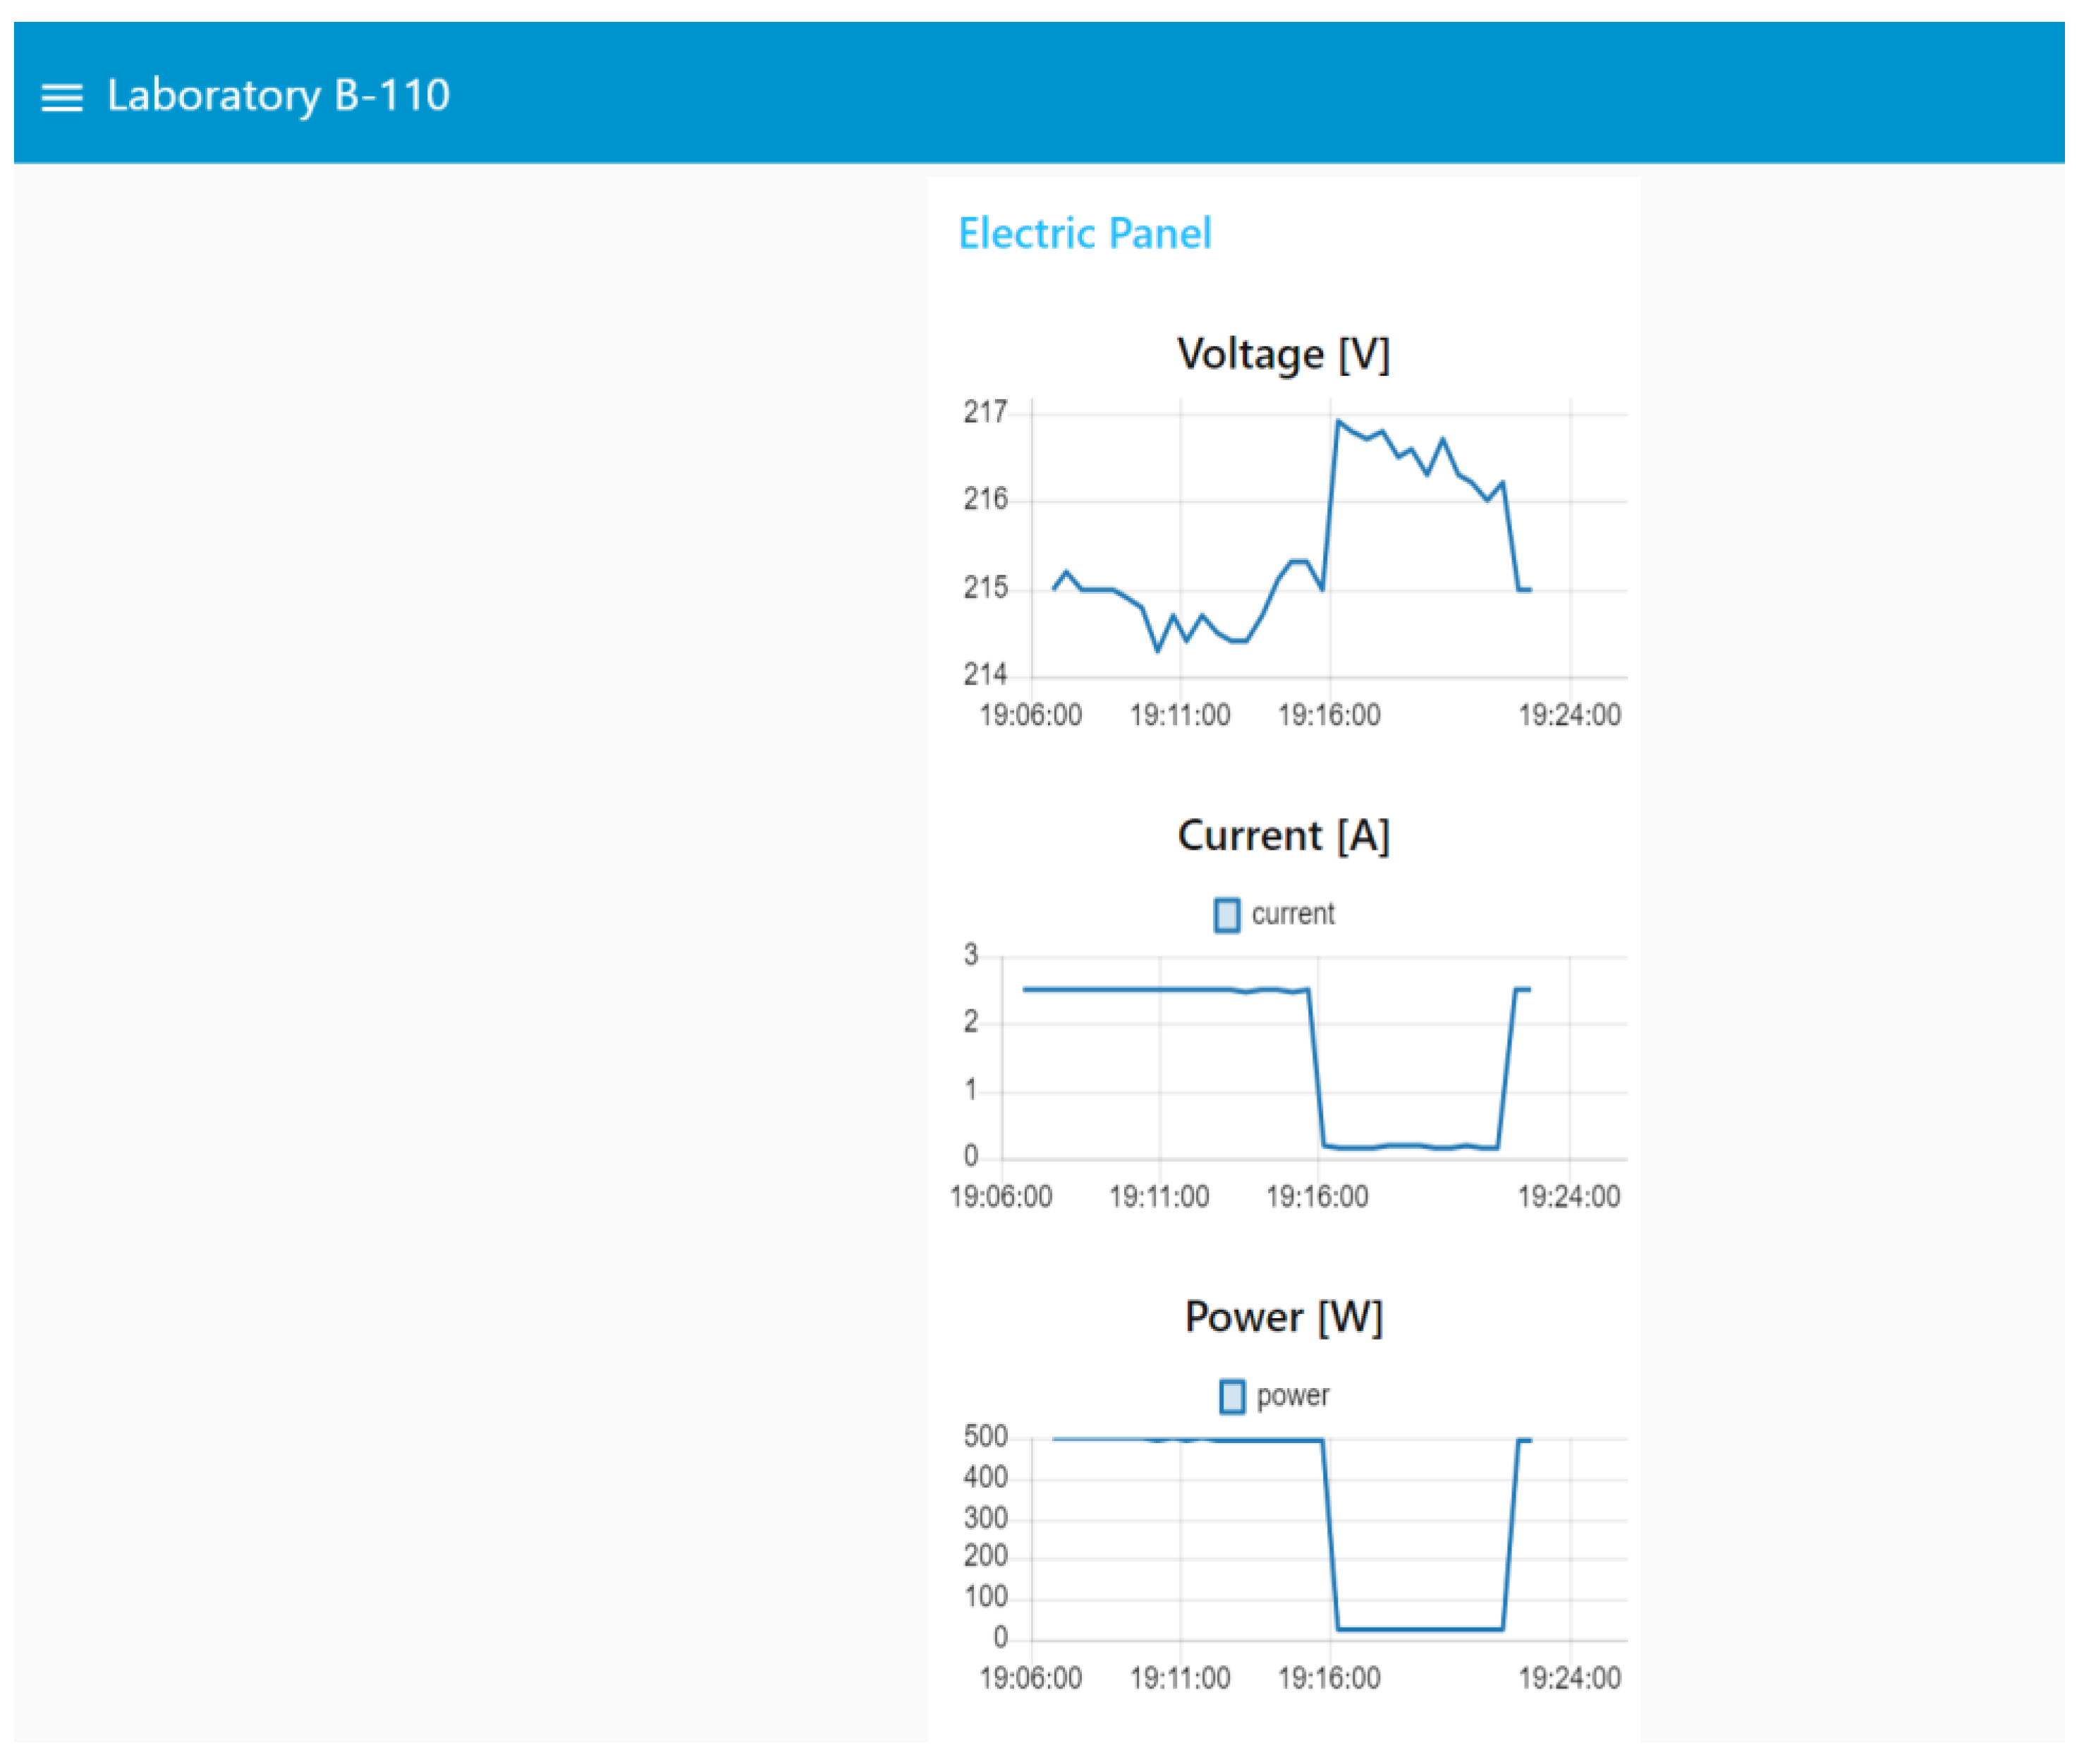Click the current legend color box
This screenshot has height=1764, width=2084.
tap(1226, 914)
